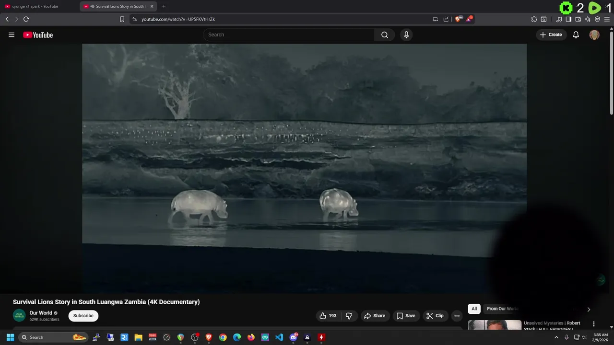Start voice search with microphone icon
This screenshot has height=345, width=614.
point(406,34)
